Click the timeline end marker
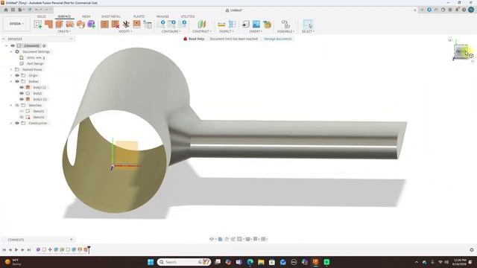477x268 pixels. click(89, 249)
